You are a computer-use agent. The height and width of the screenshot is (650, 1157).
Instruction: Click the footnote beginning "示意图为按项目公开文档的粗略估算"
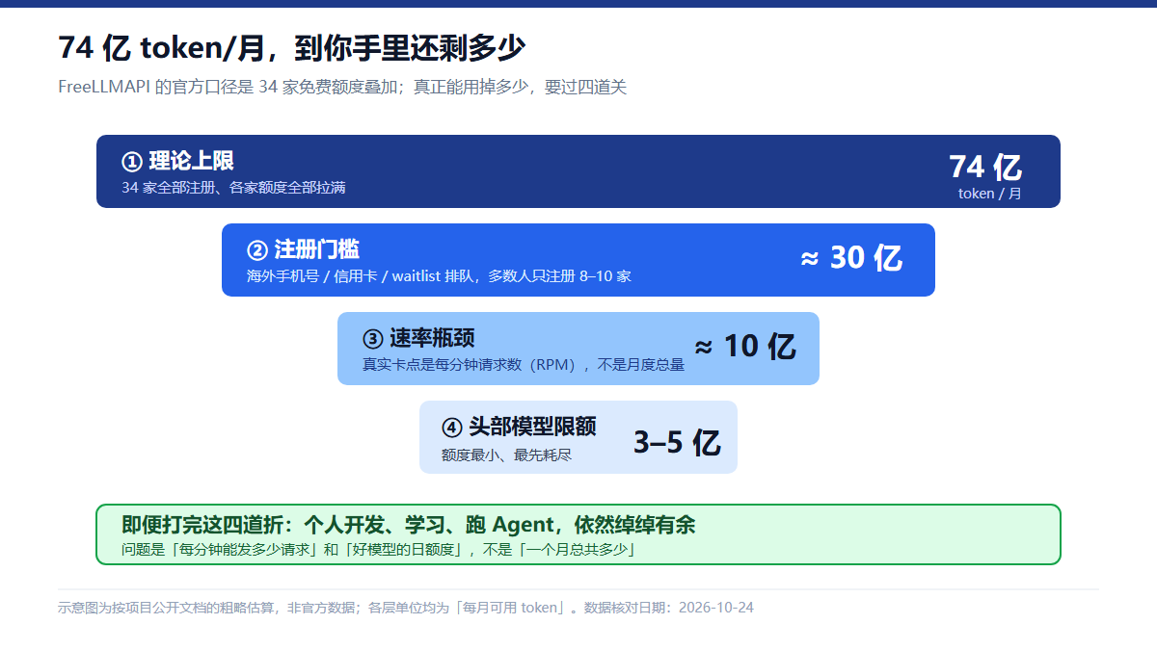point(406,608)
